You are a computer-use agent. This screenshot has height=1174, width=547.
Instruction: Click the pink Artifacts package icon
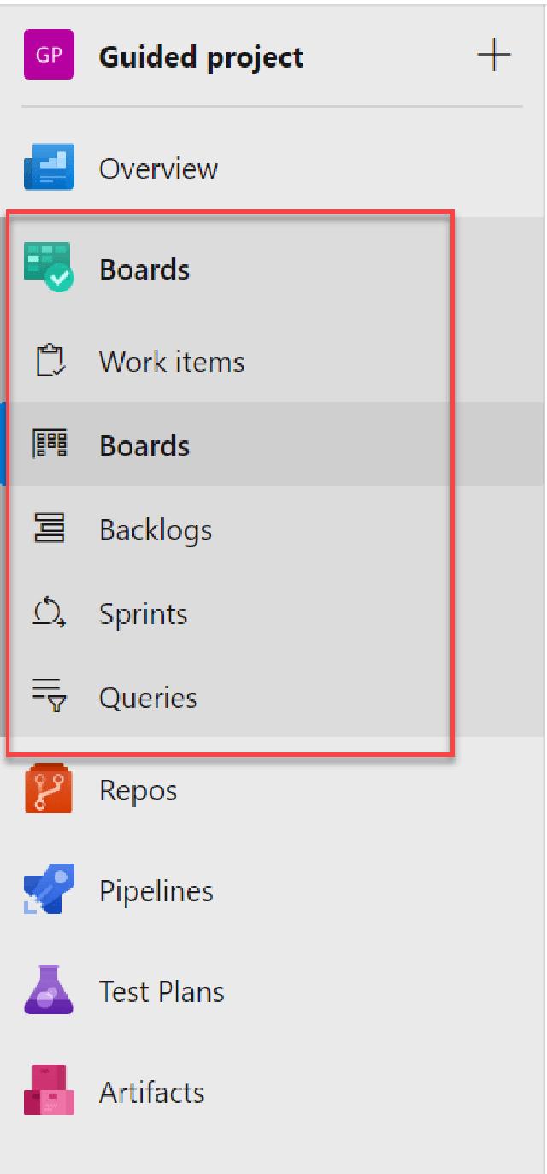coord(49,1092)
